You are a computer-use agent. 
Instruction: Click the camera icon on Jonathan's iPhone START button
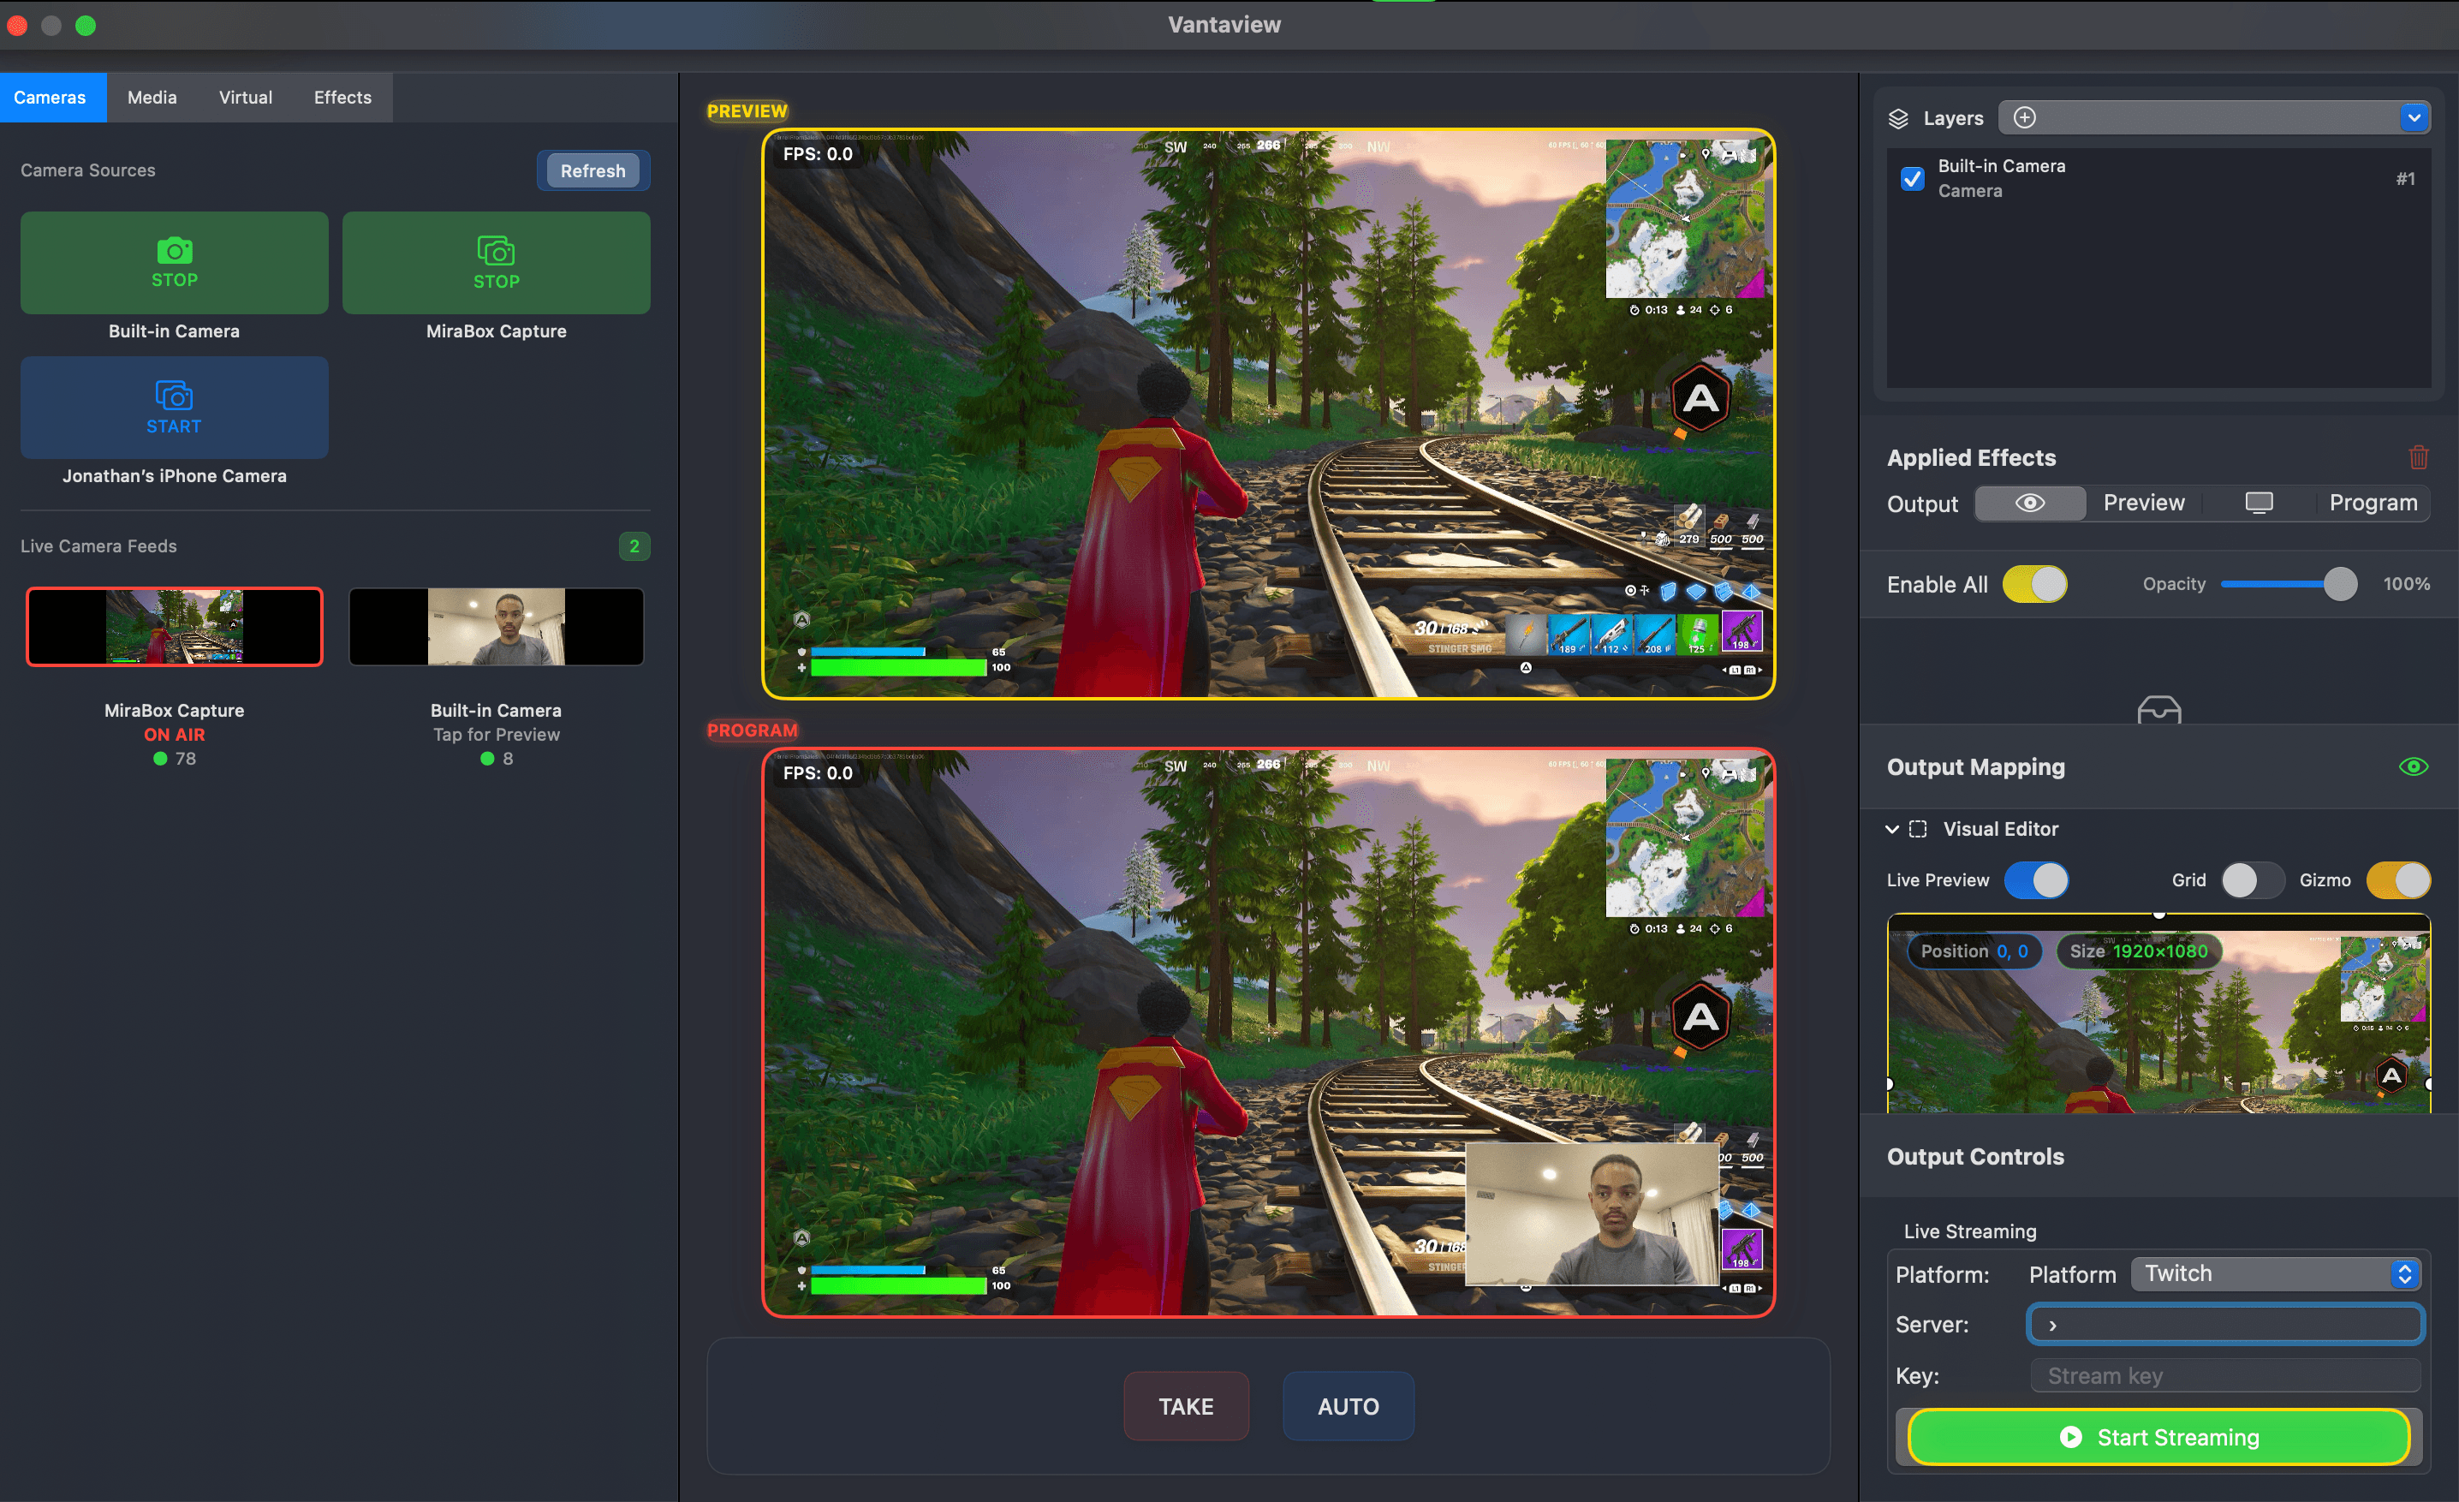point(174,396)
